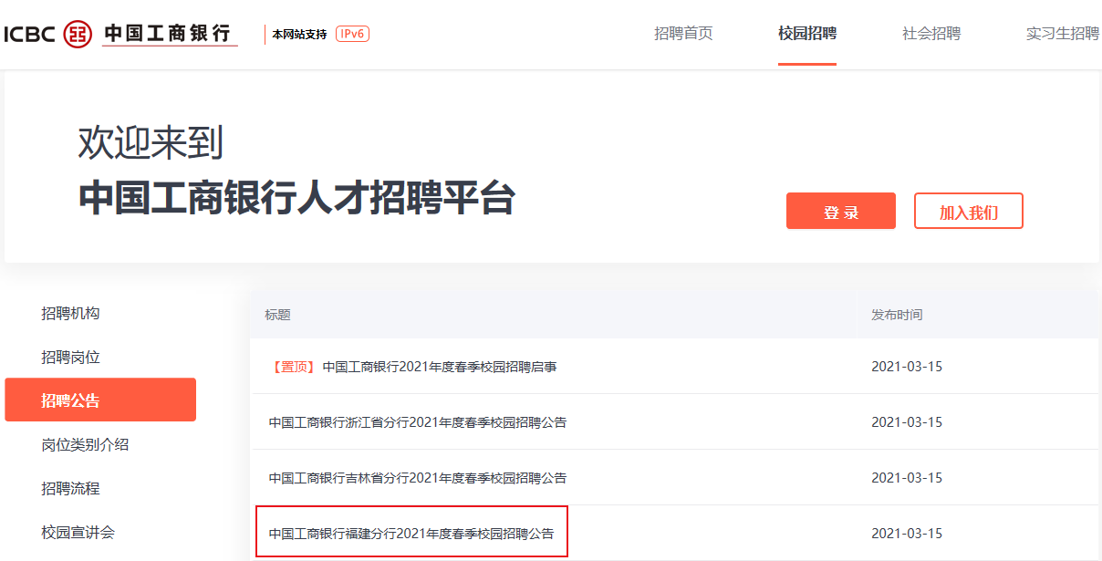Click the 标题 column header
1102x561 pixels.
[x=277, y=315]
